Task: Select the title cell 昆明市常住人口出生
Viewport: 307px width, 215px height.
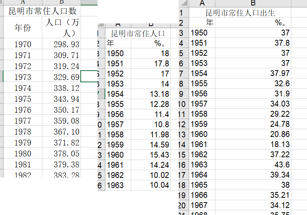Action: pos(240,12)
